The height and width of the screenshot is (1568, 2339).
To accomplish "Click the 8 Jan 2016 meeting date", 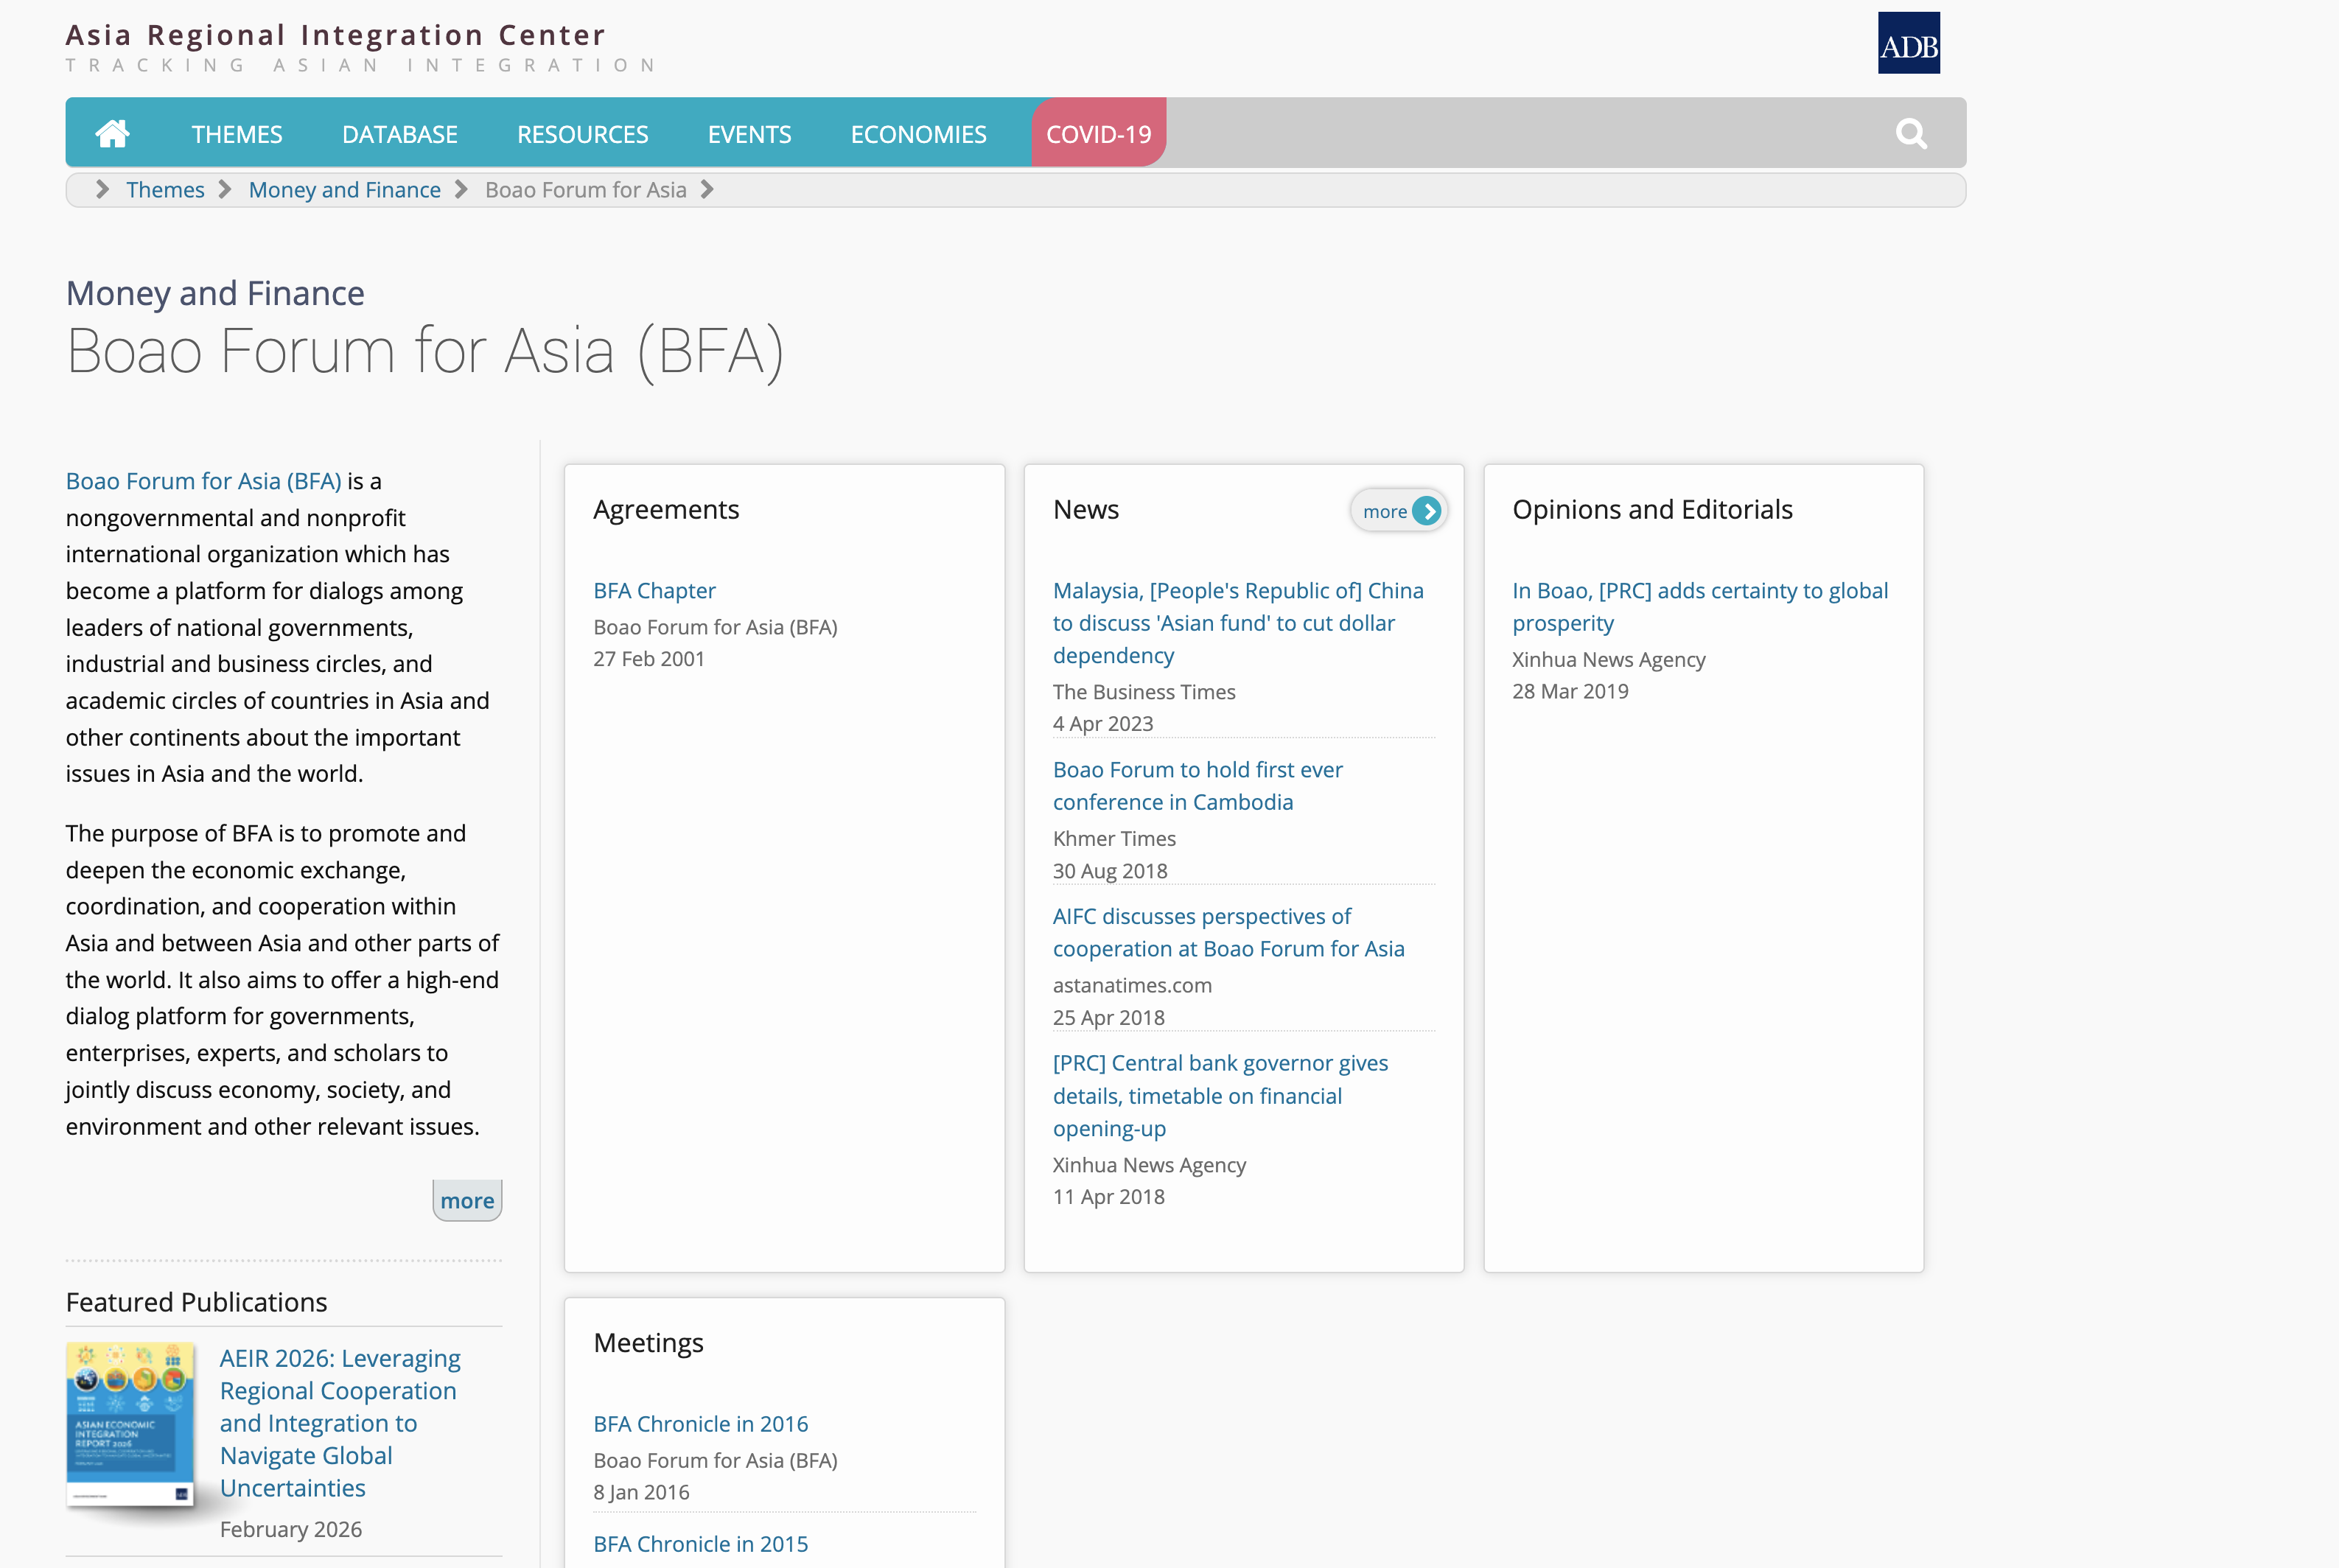I will tap(642, 1492).
